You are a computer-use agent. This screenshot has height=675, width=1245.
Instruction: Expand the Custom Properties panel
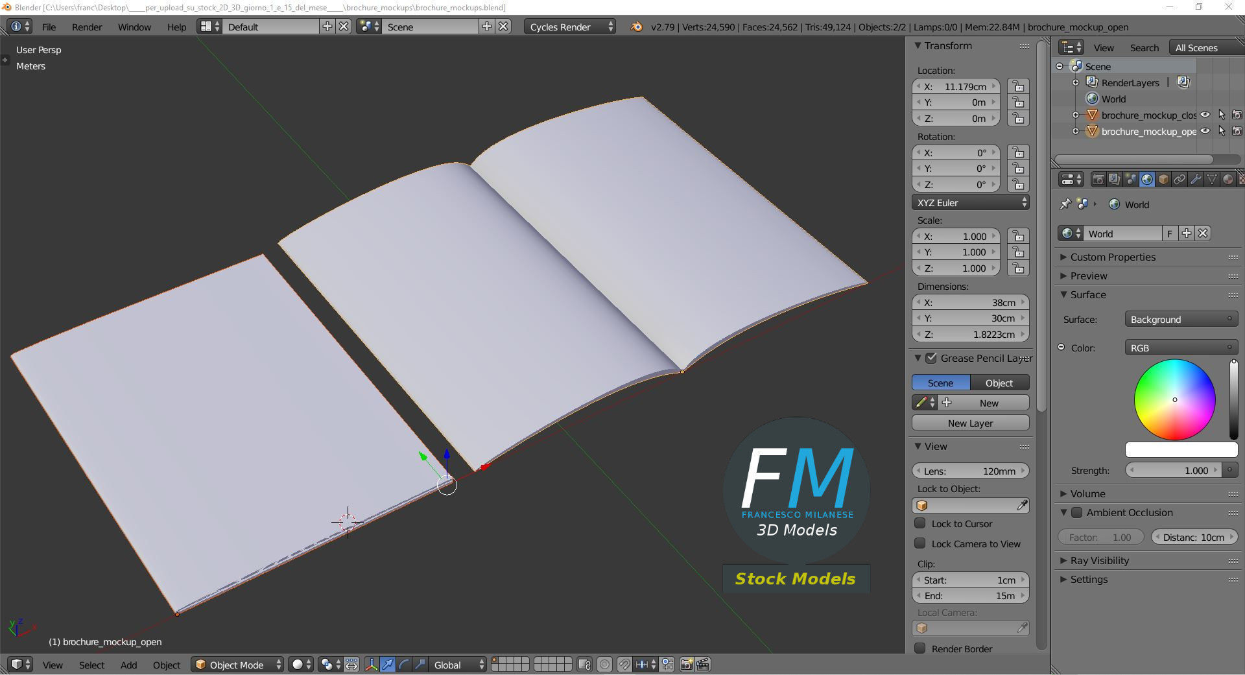coord(1112,257)
